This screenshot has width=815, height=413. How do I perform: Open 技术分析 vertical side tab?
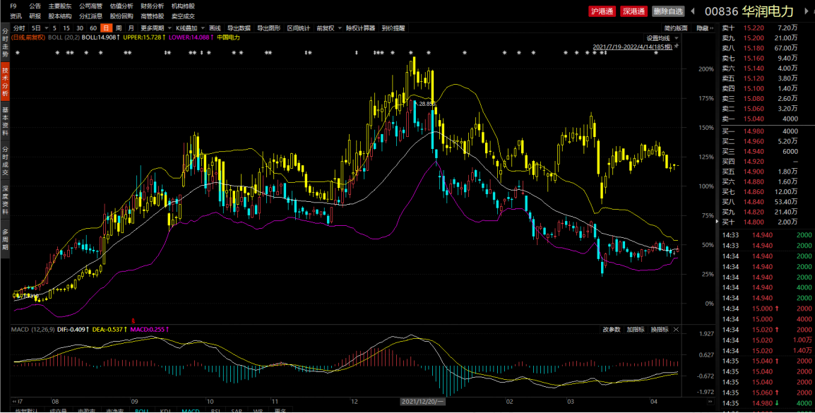(x=5, y=82)
